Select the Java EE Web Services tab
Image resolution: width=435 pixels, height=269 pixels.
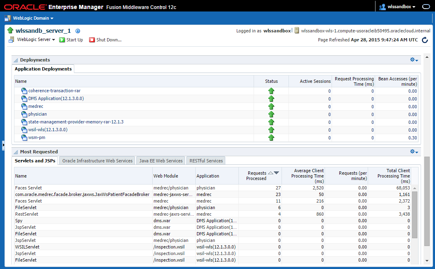pos(160,161)
